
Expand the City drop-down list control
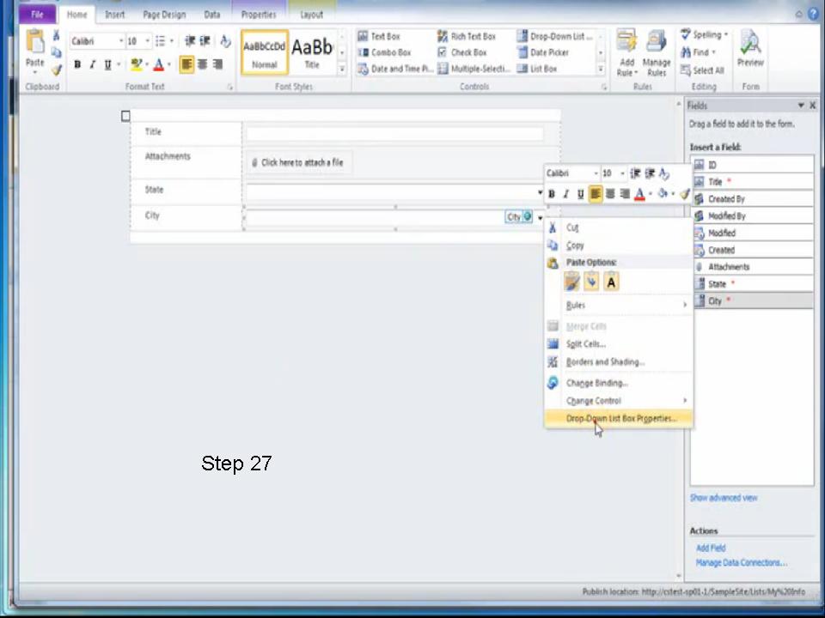pyautogui.click(x=539, y=216)
